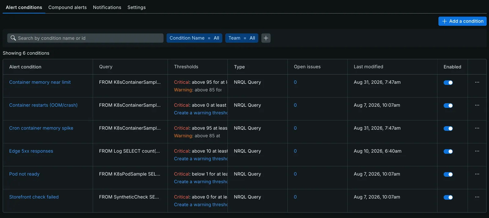
Task: Toggle Cron container memory spike enabled switch
Action: [x=448, y=128]
